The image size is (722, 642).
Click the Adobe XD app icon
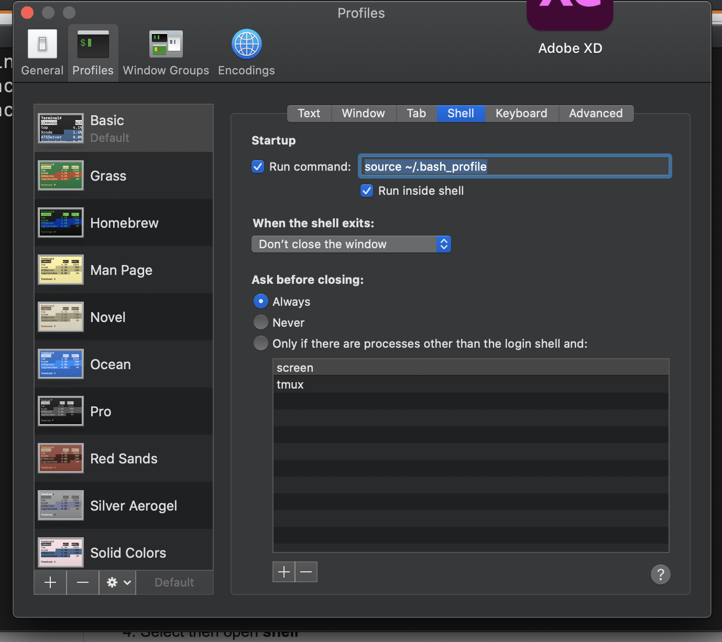click(570, 15)
